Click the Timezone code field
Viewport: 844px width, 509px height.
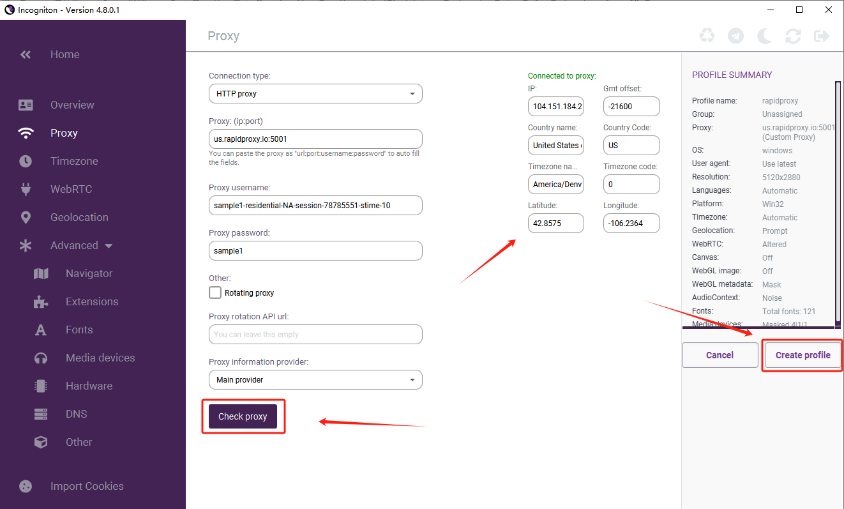click(631, 184)
